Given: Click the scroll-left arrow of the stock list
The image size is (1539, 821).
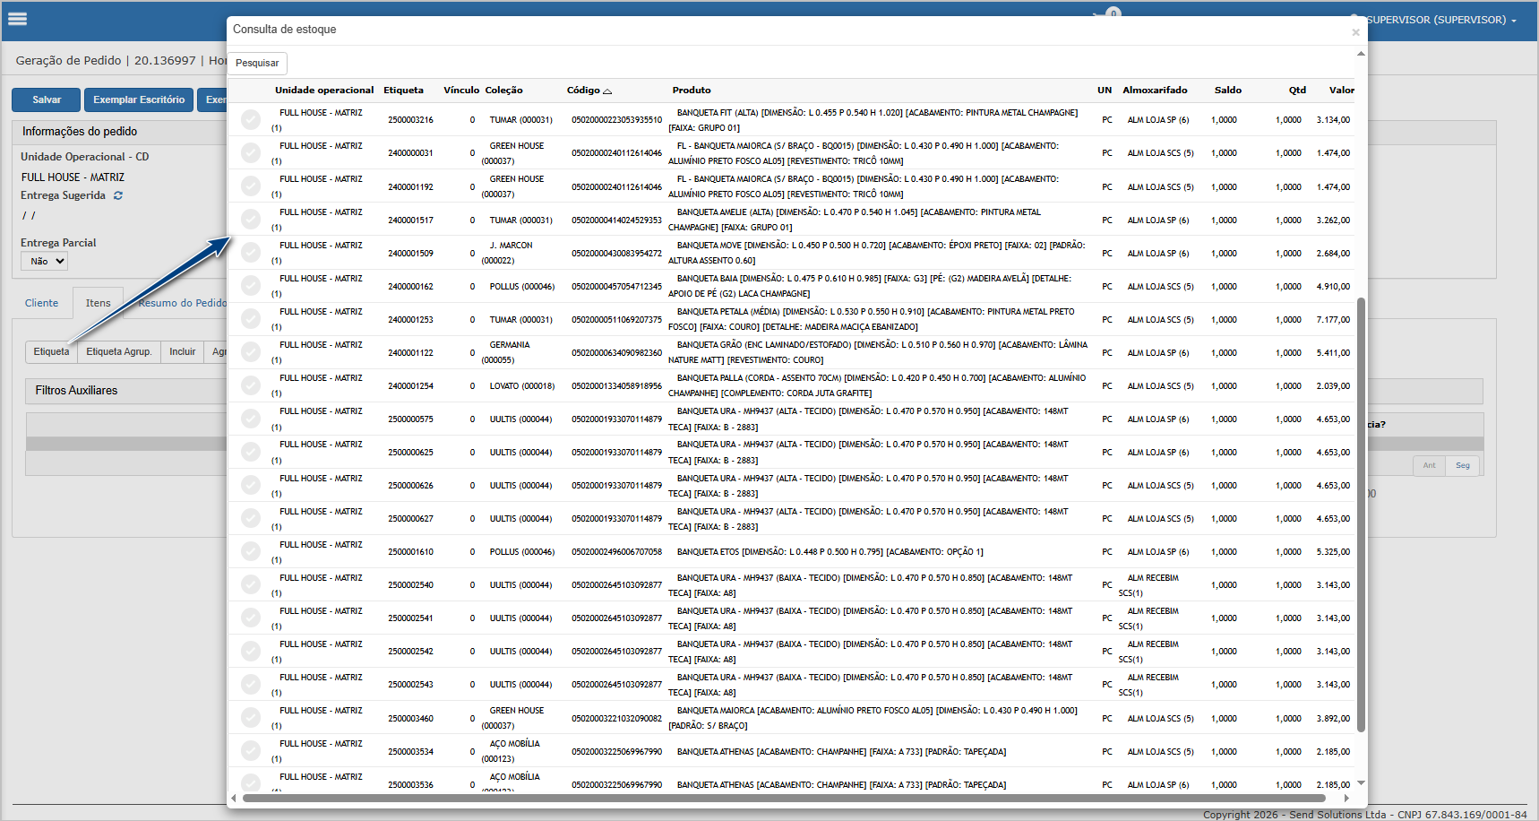Looking at the screenshot, I should tap(234, 798).
